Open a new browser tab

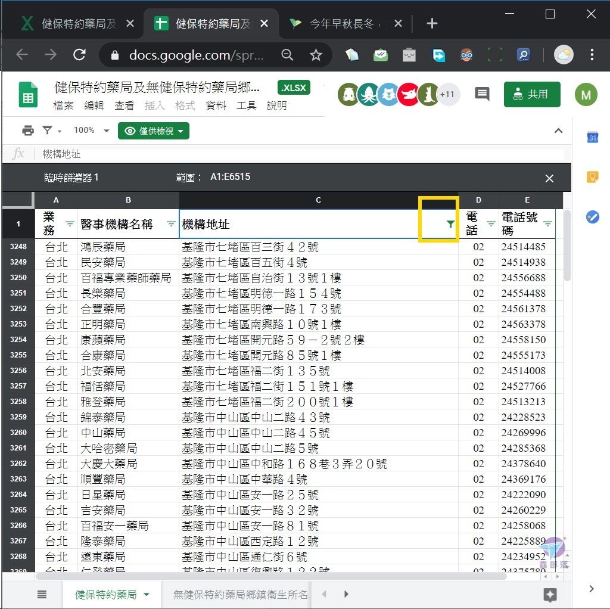point(431,24)
